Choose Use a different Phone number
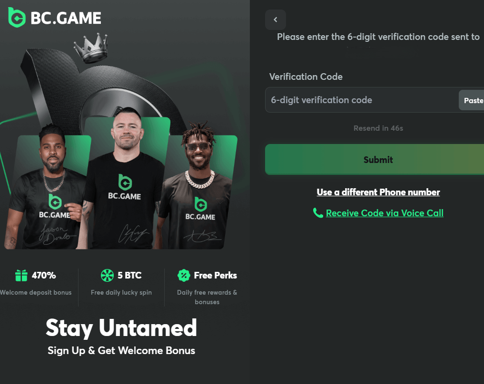The image size is (484, 384). point(378,192)
